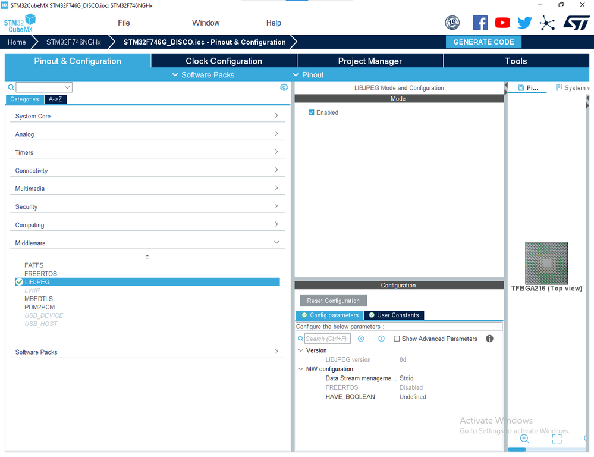Open the peripheral search dropdown
Viewport: 594px width, 457px height.
(67, 87)
